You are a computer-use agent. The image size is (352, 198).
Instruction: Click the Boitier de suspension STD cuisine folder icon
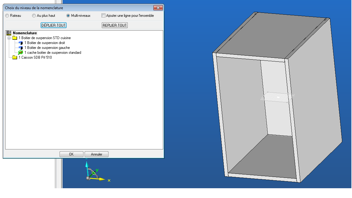coord(15,38)
